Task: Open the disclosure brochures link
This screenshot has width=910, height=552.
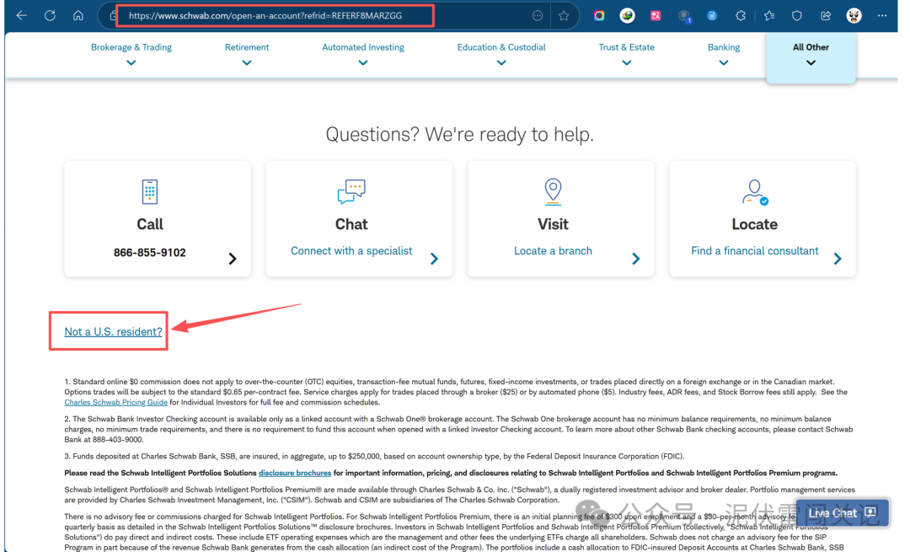Action: 295,473
